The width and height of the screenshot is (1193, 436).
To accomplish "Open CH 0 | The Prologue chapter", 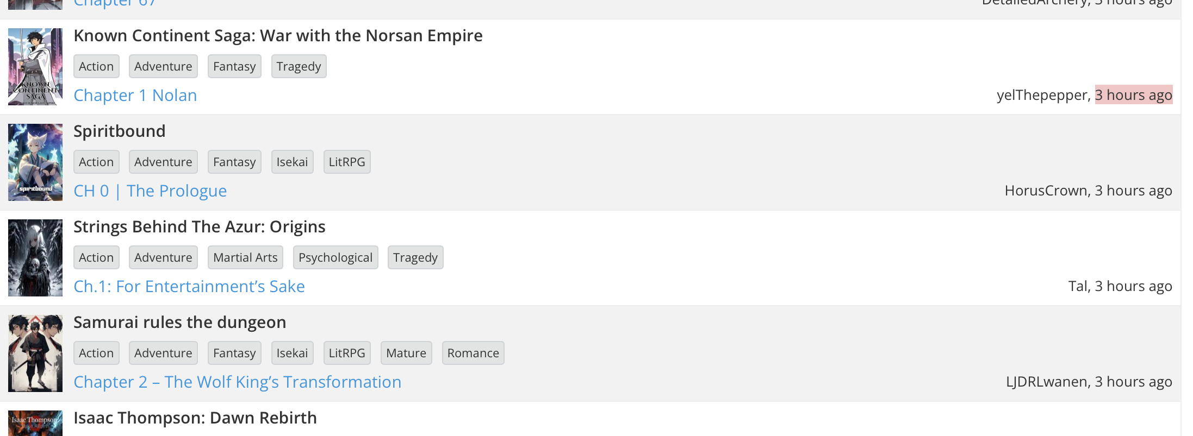I will (x=150, y=191).
